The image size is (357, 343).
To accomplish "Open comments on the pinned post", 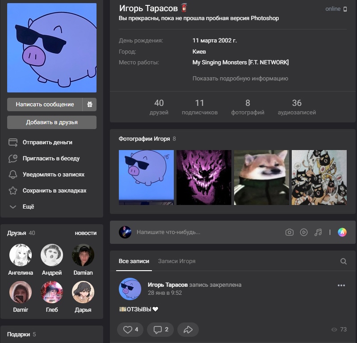I will pyautogui.click(x=160, y=330).
